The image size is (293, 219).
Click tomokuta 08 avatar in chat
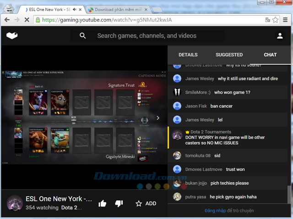pyautogui.click(x=177, y=156)
